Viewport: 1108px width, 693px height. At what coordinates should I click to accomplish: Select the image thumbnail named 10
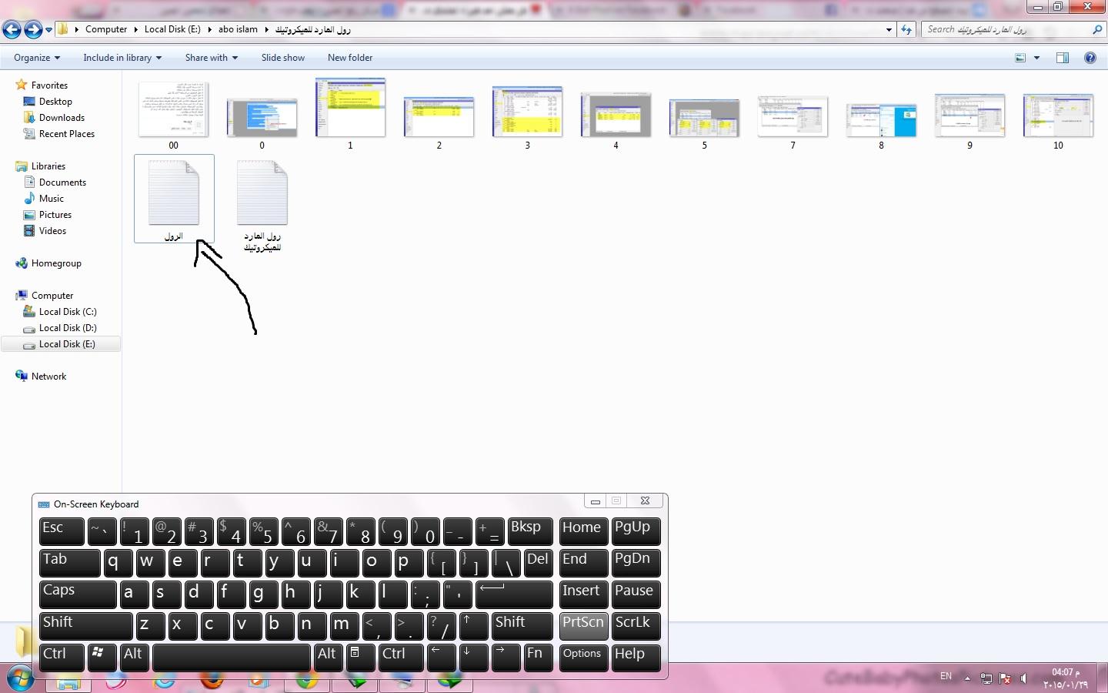1058,115
